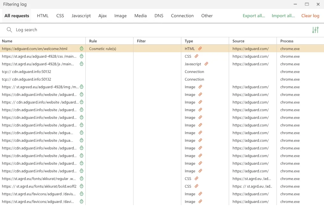Open the DNS requests tab

tap(159, 16)
